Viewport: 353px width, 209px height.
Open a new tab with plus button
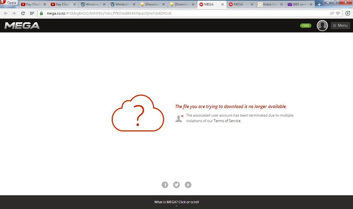(x=319, y=4)
